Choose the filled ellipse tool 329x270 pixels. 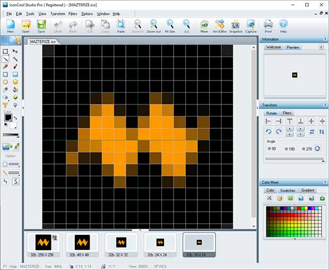coord(15,82)
